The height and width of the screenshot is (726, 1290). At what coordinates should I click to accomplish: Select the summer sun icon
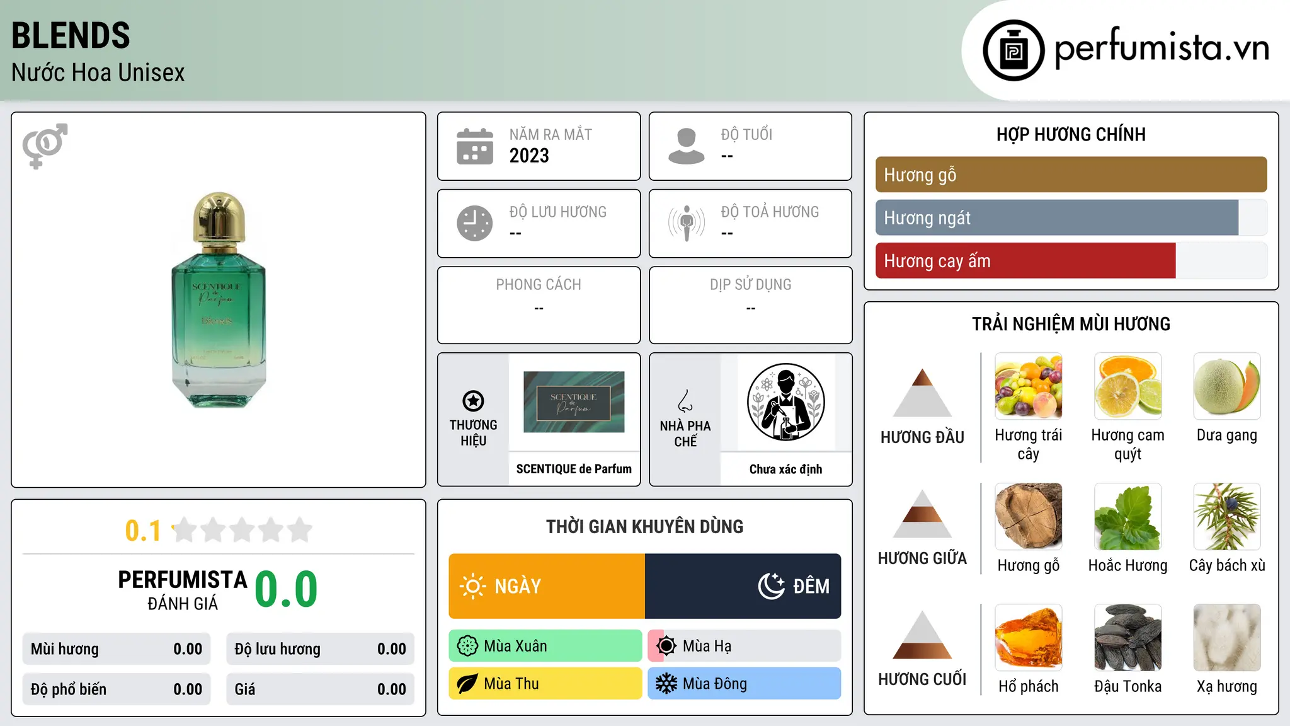[666, 646]
